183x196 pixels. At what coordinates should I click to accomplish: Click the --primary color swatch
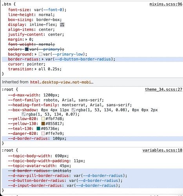click(x=27, y=49)
